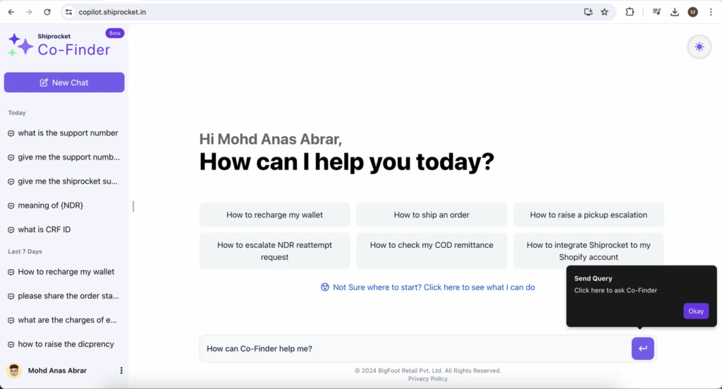The image size is (722, 389).
Task: Toggle the light/dark theme sun button
Action: point(699,47)
